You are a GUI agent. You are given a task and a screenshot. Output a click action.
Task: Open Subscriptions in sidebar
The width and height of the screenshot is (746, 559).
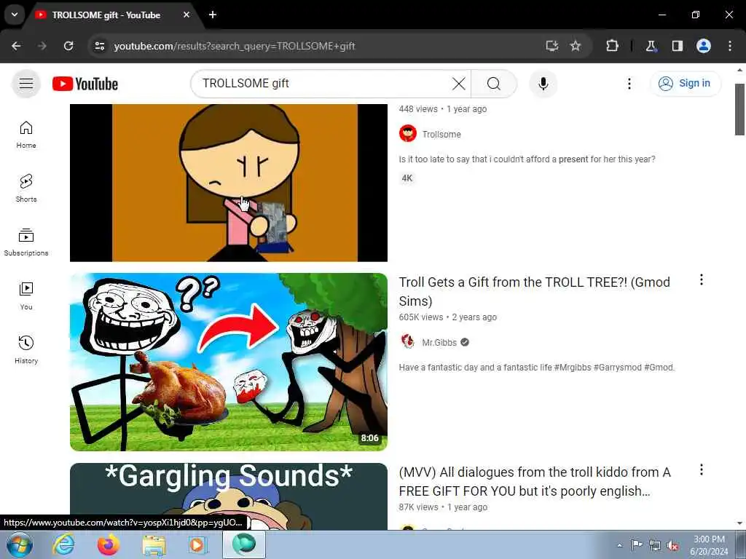(x=26, y=242)
